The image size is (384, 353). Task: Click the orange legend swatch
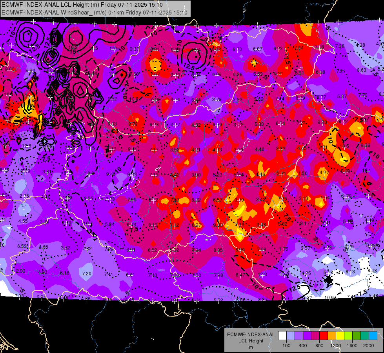(332, 336)
